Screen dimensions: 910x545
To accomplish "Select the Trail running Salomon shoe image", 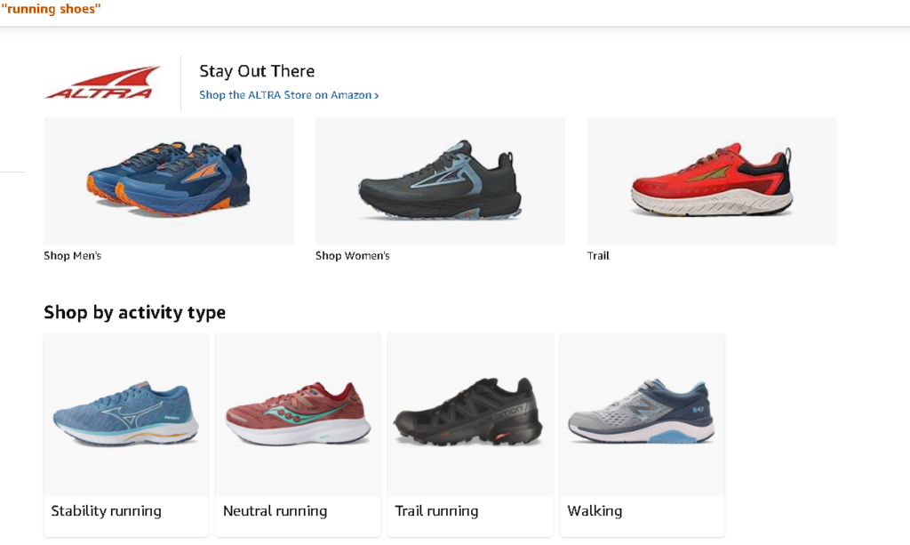I will pos(470,414).
